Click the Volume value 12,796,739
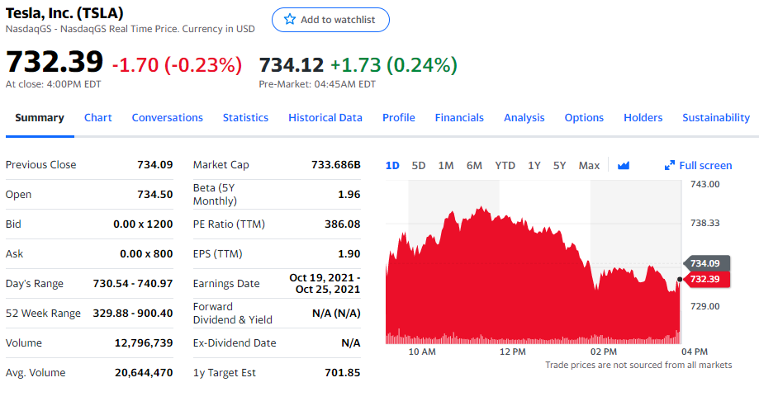 pos(144,343)
